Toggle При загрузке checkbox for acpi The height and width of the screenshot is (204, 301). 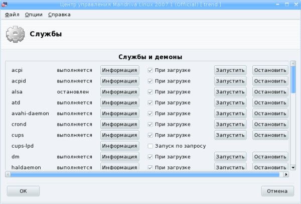pos(150,70)
